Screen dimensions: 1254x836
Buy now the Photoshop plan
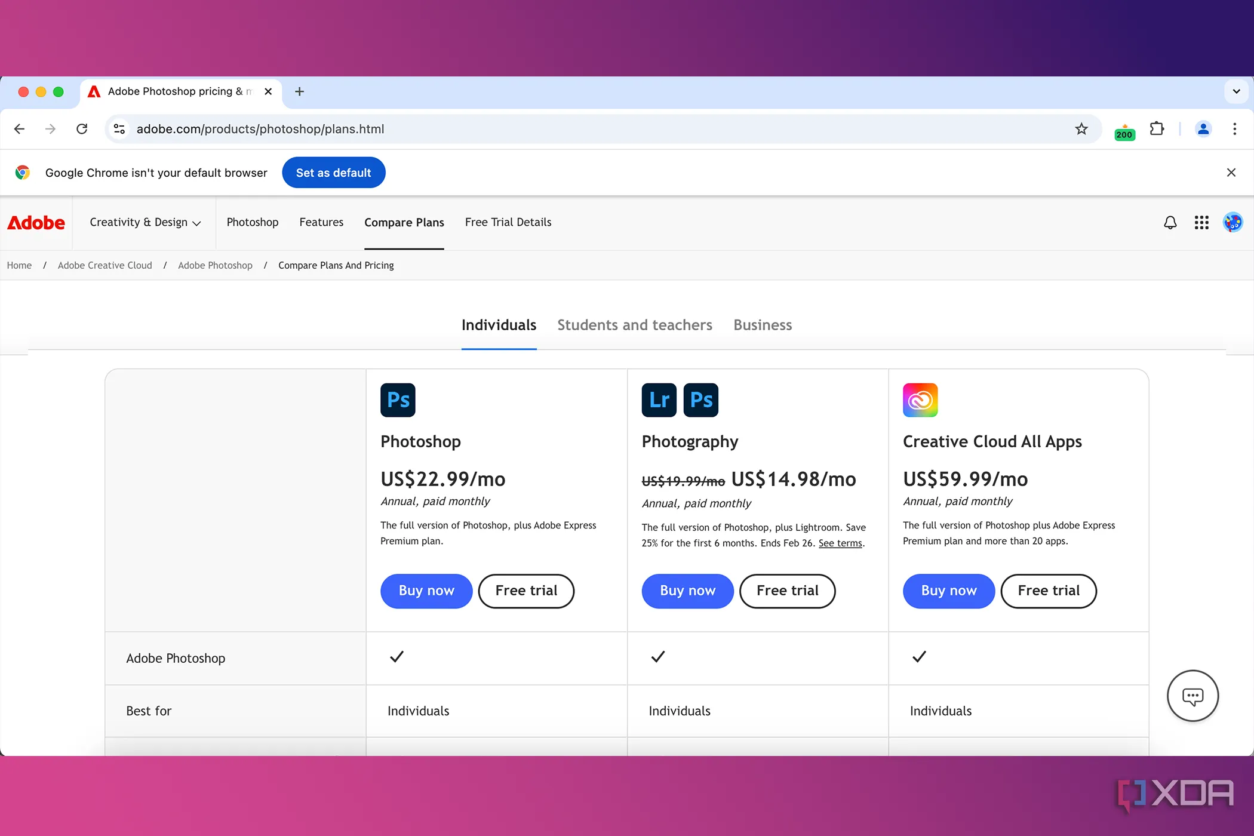click(426, 591)
